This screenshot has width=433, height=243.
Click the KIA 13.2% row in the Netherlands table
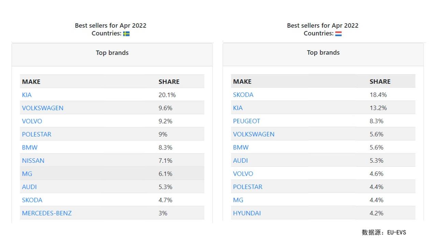point(323,108)
